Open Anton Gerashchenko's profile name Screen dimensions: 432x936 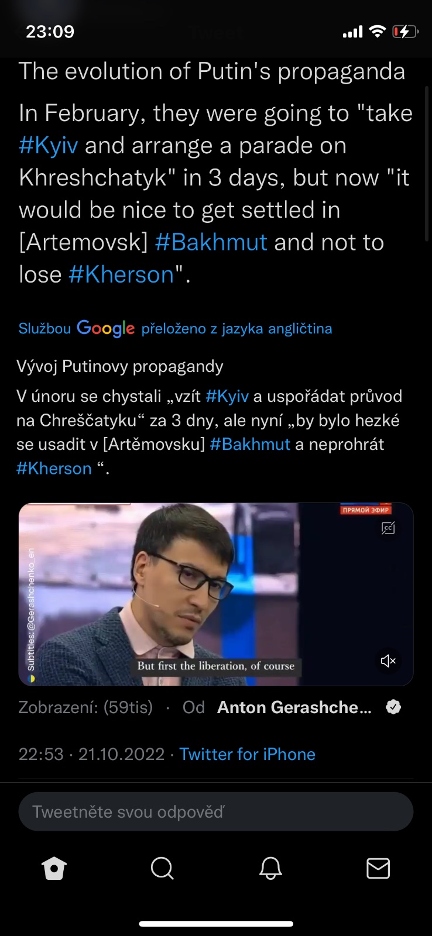294,707
